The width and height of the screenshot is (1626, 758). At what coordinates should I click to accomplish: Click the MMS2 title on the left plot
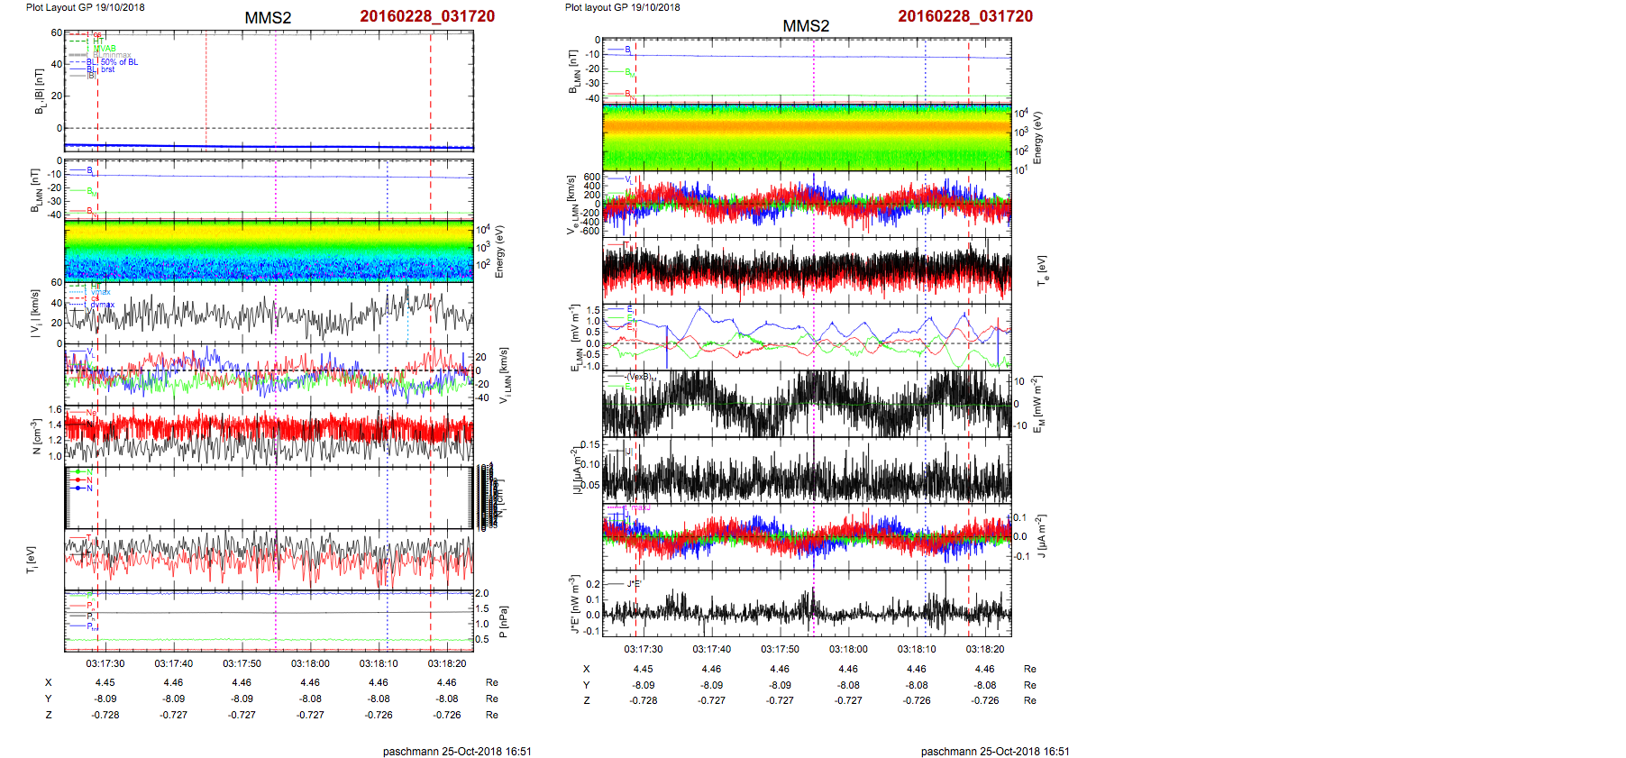(268, 18)
